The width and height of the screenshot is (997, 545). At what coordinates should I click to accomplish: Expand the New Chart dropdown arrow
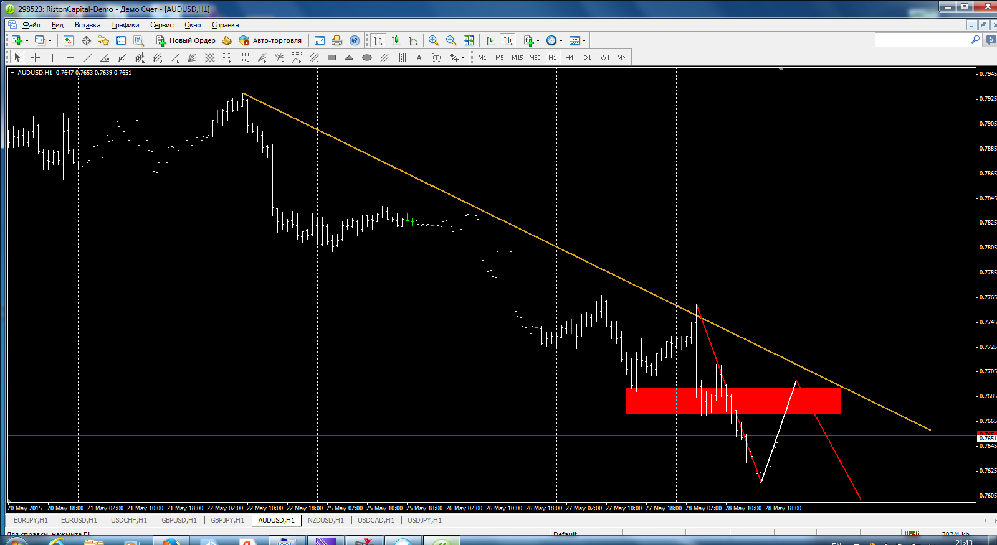[27, 41]
